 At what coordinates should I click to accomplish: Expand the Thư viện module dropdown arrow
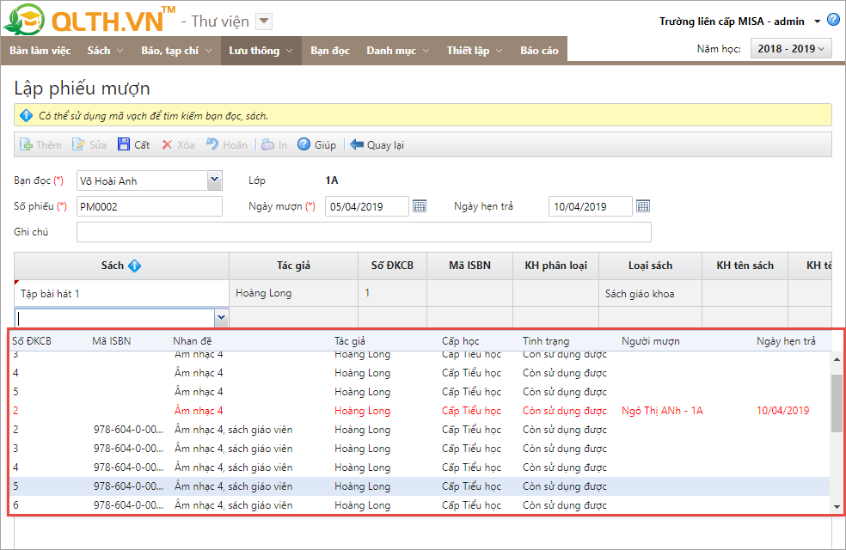coord(264,21)
